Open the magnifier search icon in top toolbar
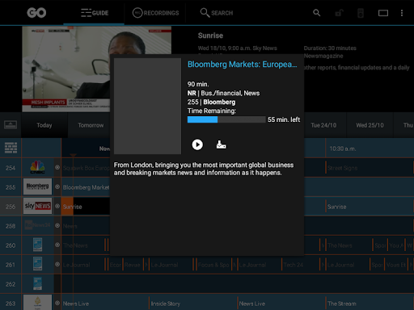The width and height of the screenshot is (414, 310). [317, 13]
